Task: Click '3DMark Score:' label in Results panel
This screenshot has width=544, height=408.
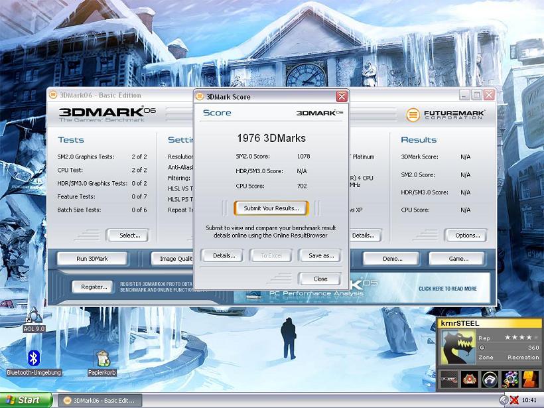Action: (x=419, y=157)
